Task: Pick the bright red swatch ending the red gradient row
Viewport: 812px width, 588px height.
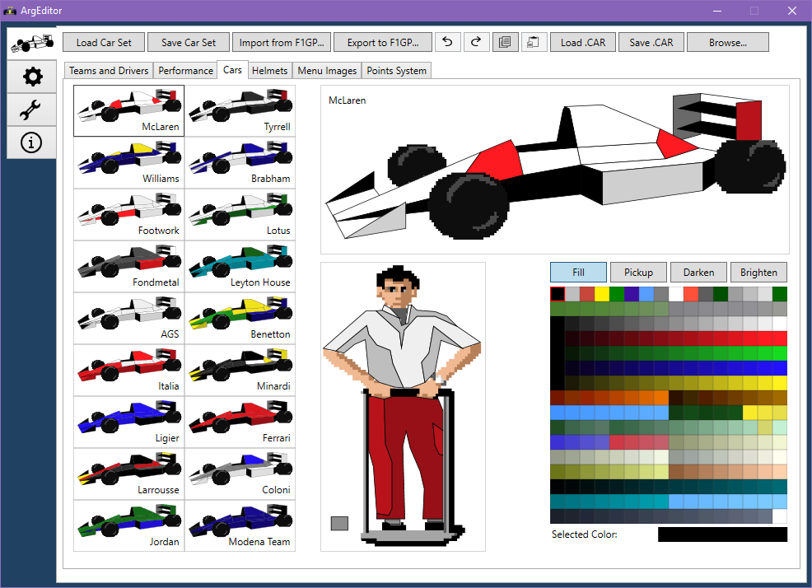Action: pos(779,338)
